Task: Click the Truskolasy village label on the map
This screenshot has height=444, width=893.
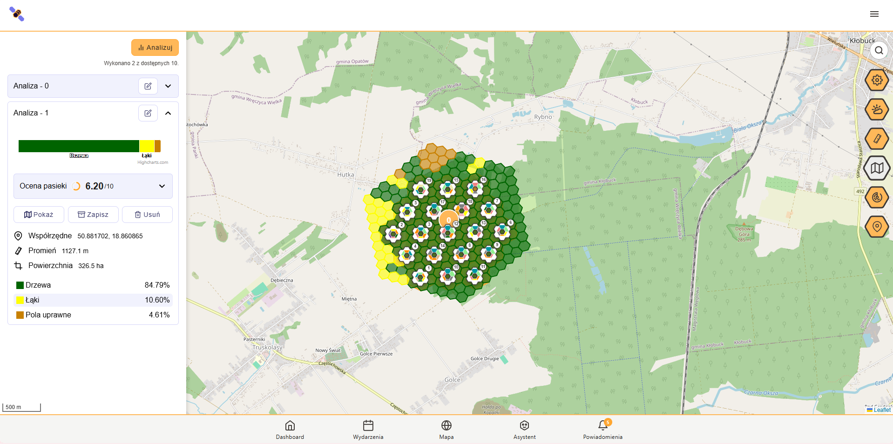Action: (267, 347)
